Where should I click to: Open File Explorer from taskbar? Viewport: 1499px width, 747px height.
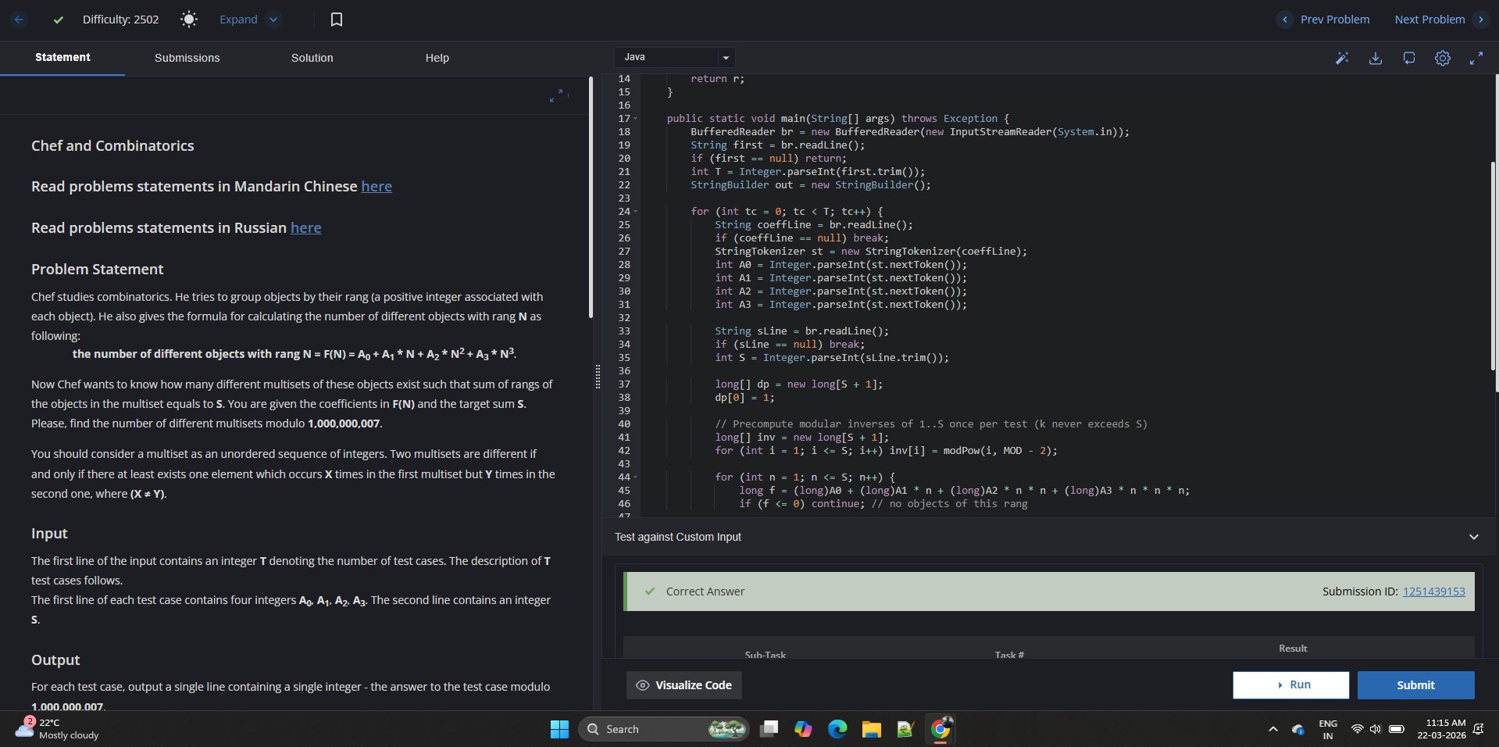(x=871, y=729)
